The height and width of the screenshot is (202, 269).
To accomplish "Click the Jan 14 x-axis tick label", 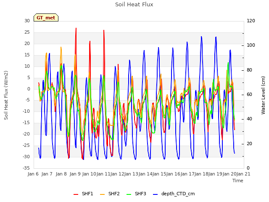I will click(145, 174).
